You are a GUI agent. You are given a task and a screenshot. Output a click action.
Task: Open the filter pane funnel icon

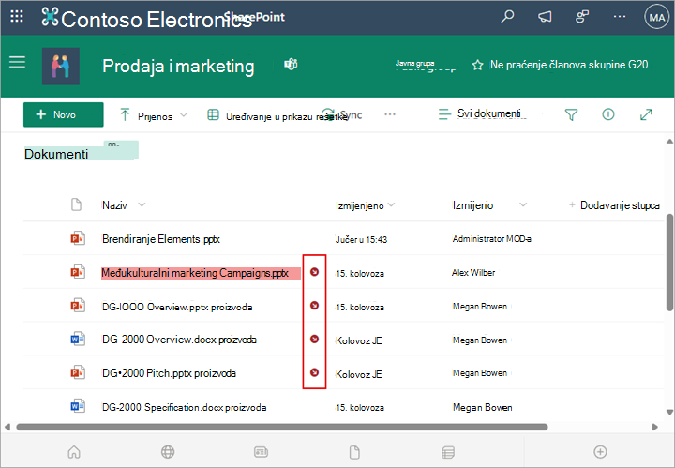571,114
